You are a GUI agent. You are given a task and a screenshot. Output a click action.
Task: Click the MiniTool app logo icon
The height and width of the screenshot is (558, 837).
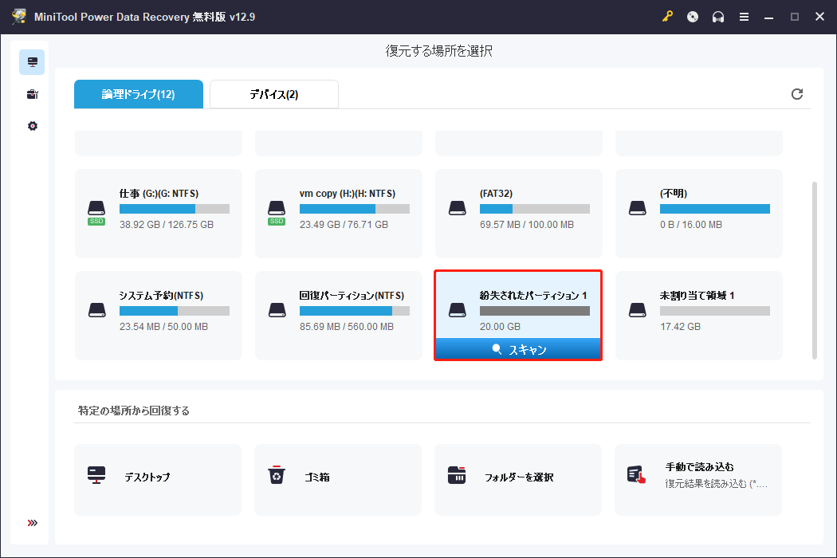tap(18, 17)
